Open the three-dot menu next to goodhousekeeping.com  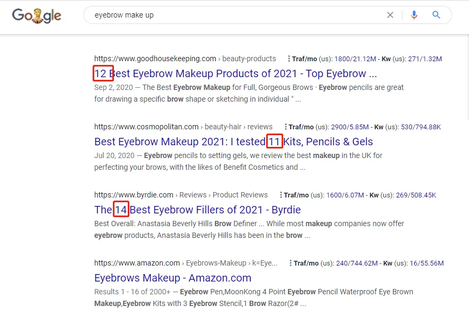tap(289, 59)
